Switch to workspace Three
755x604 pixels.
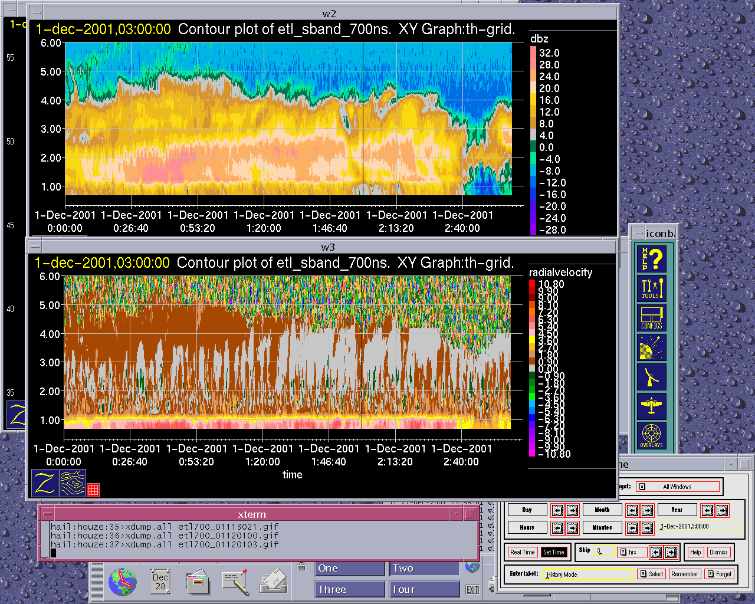[x=349, y=589]
